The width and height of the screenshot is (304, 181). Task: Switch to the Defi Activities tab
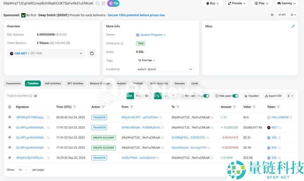(x=53, y=83)
